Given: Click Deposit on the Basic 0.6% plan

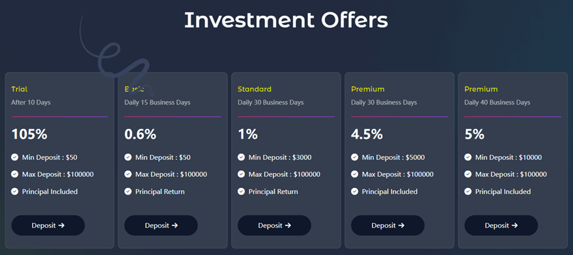Looking at the screenshot, I should point(161,226).
